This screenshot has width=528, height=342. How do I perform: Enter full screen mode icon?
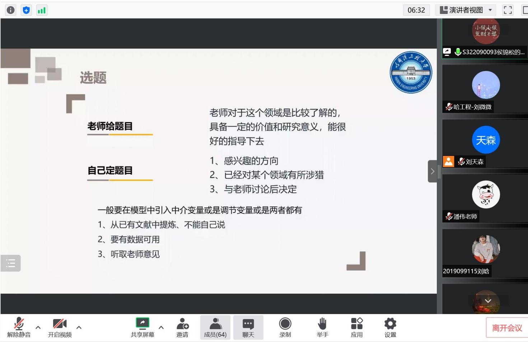(x=508, y=10)
